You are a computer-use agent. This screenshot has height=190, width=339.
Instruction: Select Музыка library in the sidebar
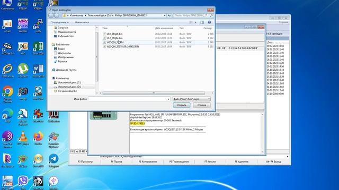(x=63, y=61)
